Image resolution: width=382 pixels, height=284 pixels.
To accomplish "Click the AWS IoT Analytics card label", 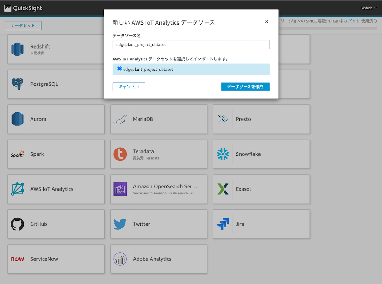I will pos(52,189).
